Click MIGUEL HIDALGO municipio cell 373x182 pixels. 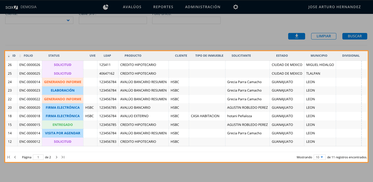coord(320,65)
